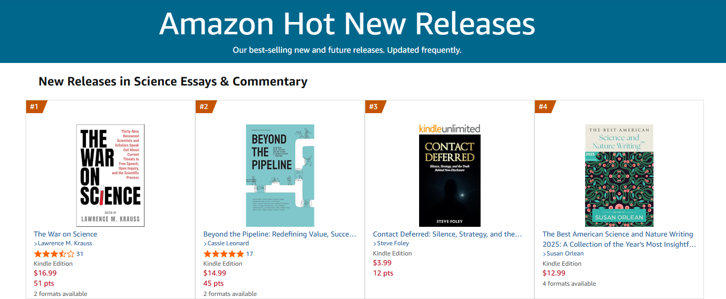726x299 pixels.
Task: Visit author Susan Orlean page
Action: click(565, 253)
